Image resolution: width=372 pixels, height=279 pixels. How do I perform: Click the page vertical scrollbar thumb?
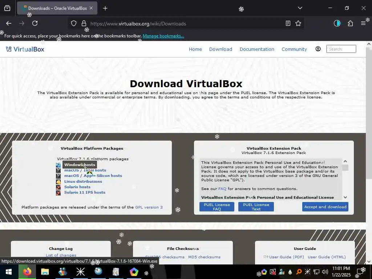(369, 113)
